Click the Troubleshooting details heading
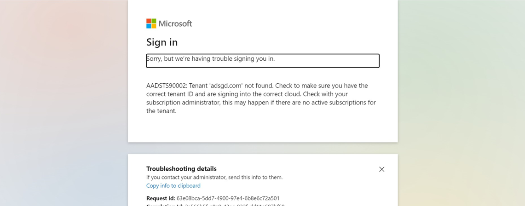Image resolution: width=525 pixels, height=207 pixels. [181, 168]
